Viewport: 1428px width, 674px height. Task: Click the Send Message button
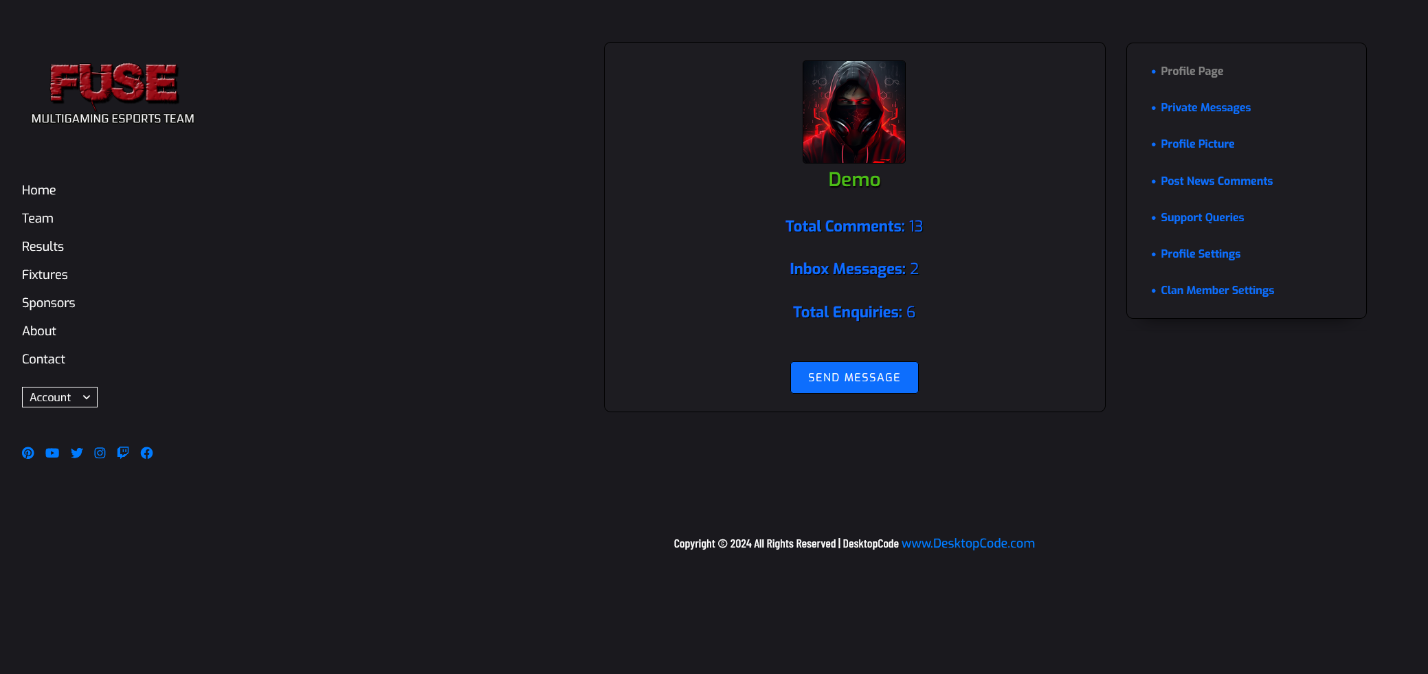point(854,377)
